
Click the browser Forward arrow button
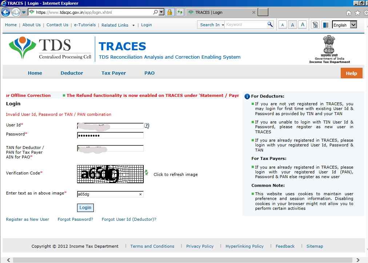(x=16, y=12)
